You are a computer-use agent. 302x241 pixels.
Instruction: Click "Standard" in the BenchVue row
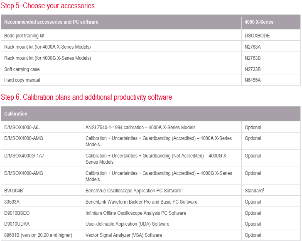pyautogui.click(x=253, y=191)
